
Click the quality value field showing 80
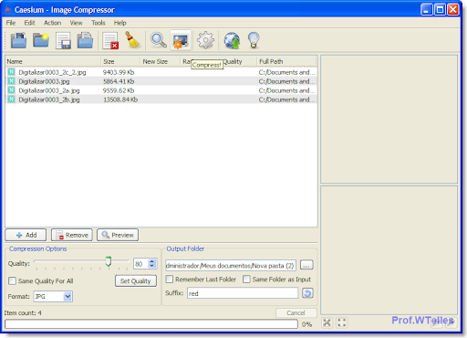pos(141,264)
